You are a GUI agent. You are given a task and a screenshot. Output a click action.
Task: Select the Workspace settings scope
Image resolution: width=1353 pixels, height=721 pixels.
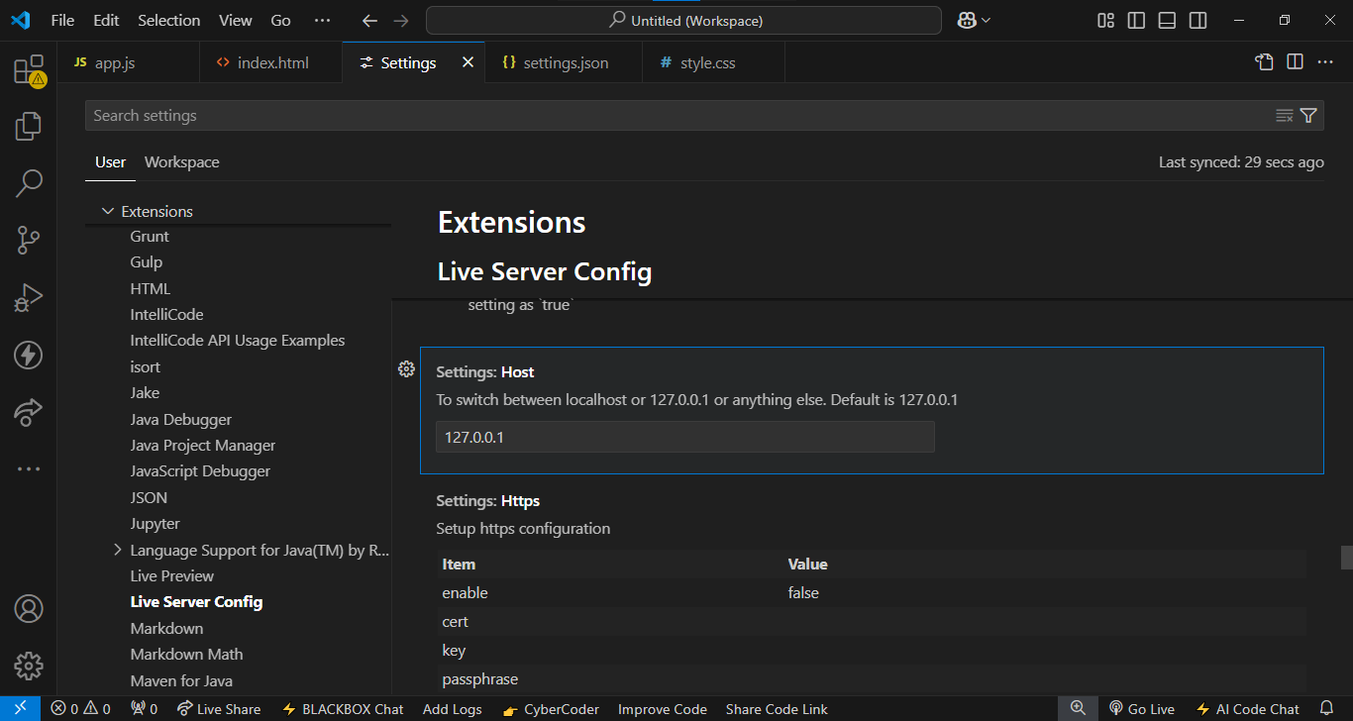coord(182,162)
